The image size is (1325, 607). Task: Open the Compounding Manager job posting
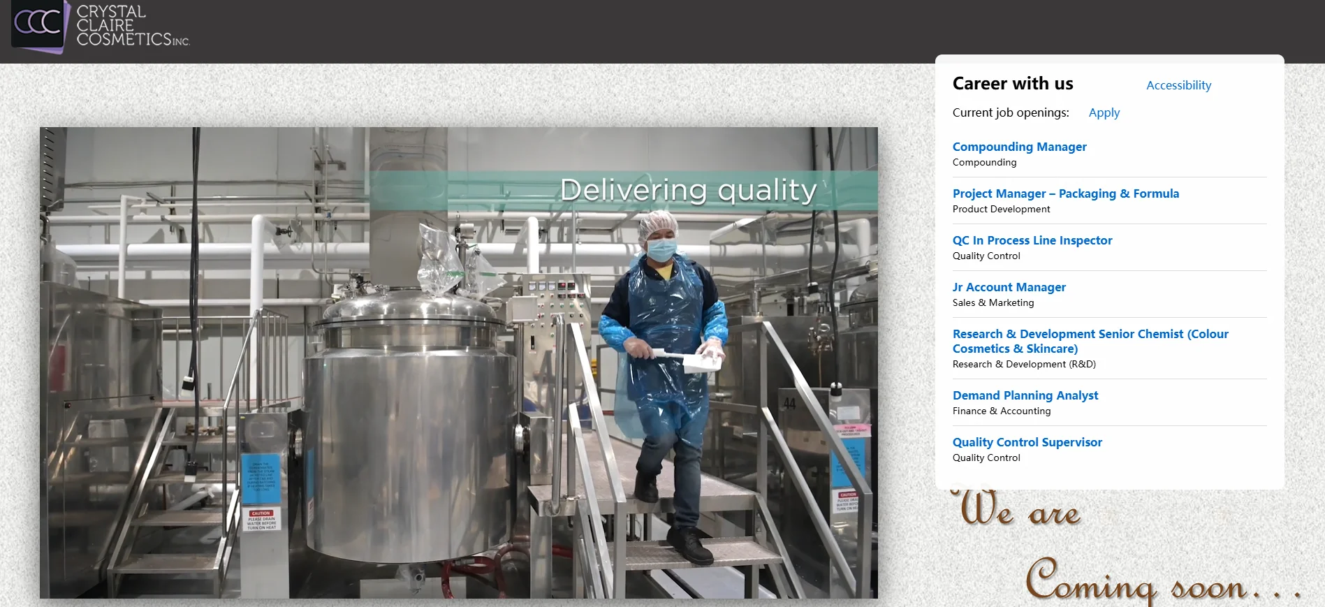click(1019, 147)
